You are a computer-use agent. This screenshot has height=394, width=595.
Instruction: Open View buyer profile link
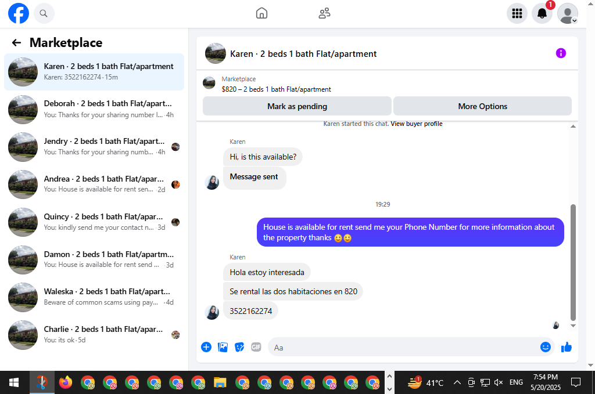(x=416, y=124)
